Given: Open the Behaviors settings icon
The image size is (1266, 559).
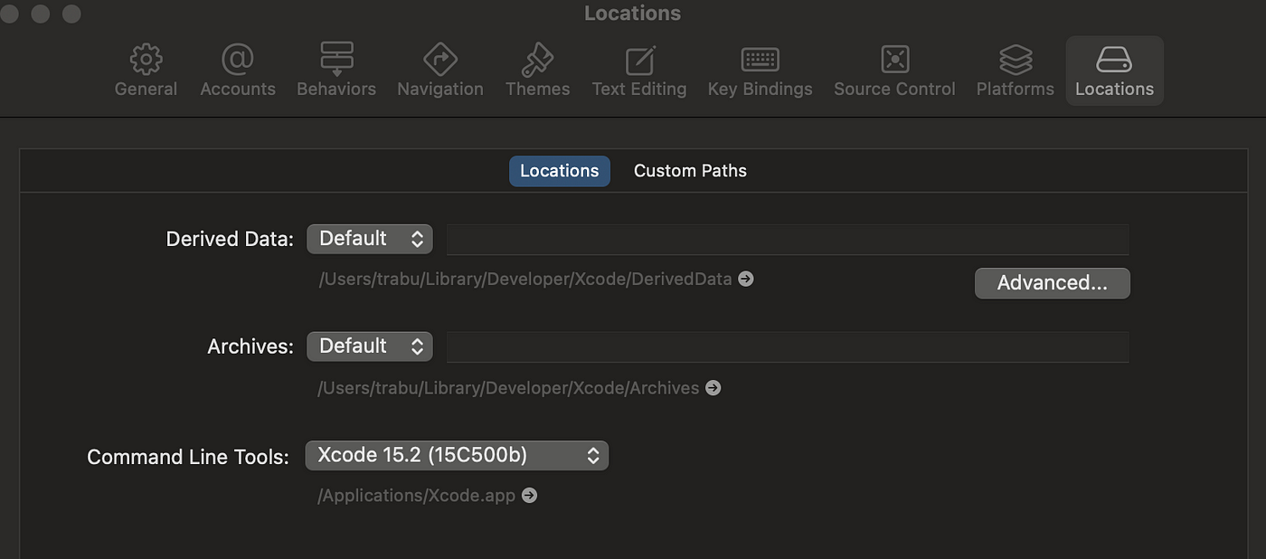Looking at the screenshot, I should tap(336, 60).
